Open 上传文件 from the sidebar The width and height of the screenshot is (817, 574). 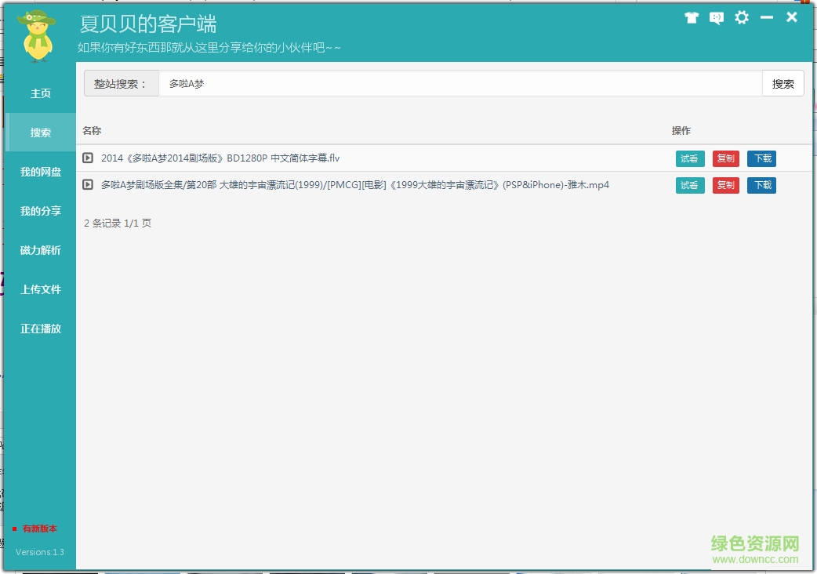tap(40, 289)
